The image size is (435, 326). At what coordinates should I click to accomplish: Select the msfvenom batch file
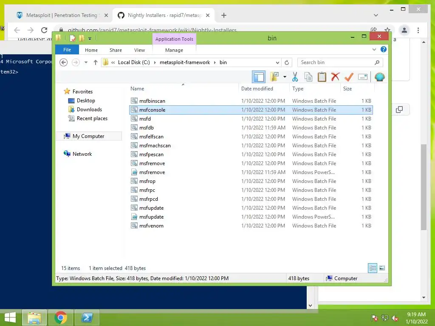tap(251, 226)
